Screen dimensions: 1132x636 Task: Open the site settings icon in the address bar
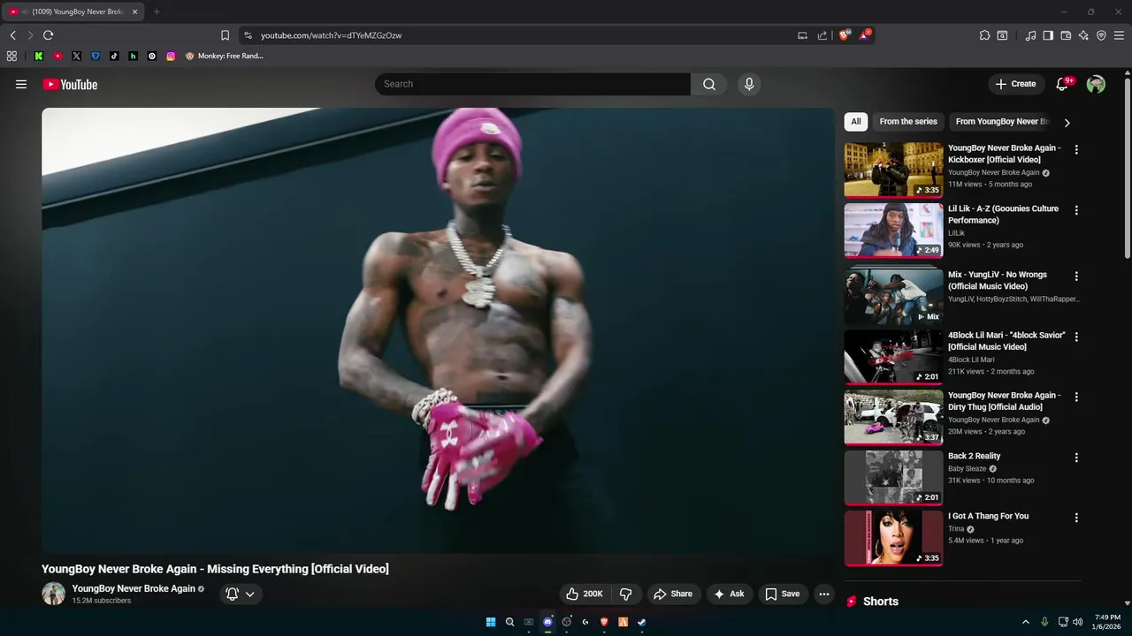click(248, 35)
